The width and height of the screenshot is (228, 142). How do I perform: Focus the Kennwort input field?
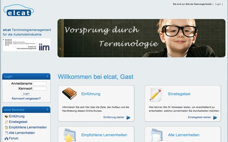(x=40, y=89)
